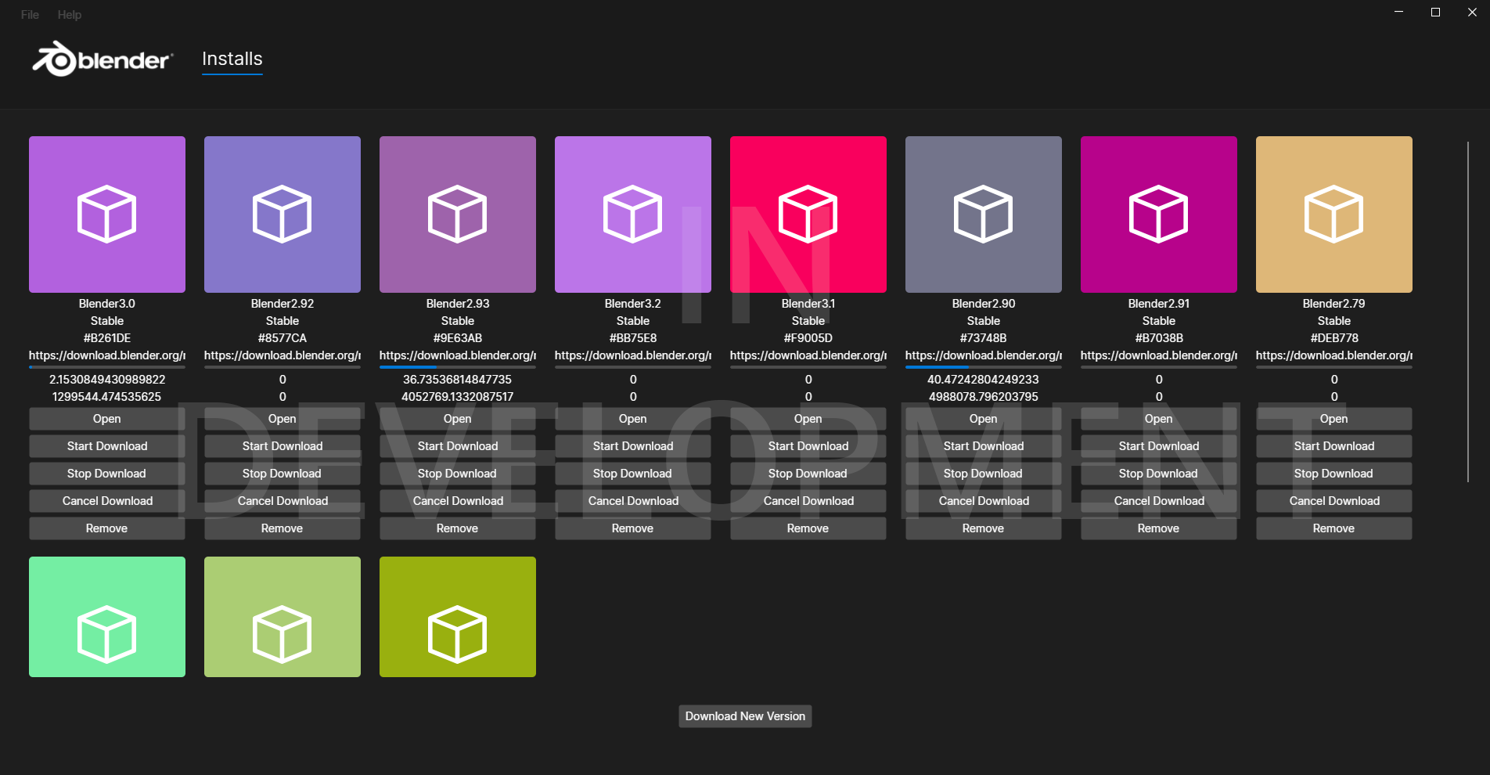The width and height of the screenshot is (1490, 775).
Task: Open Blender2.92 install
Action: coord(283,419)
